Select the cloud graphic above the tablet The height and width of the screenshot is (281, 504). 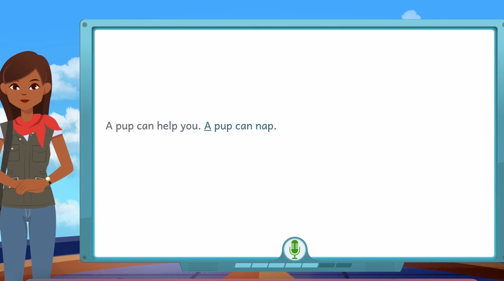pos(411,14)
